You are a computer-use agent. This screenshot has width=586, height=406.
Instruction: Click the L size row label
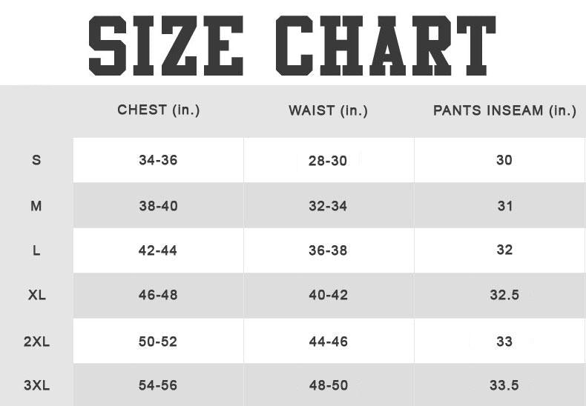36,250
